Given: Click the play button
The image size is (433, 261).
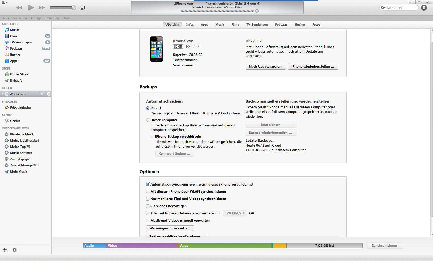Looking at the screenshot, I should click(31, 8).
